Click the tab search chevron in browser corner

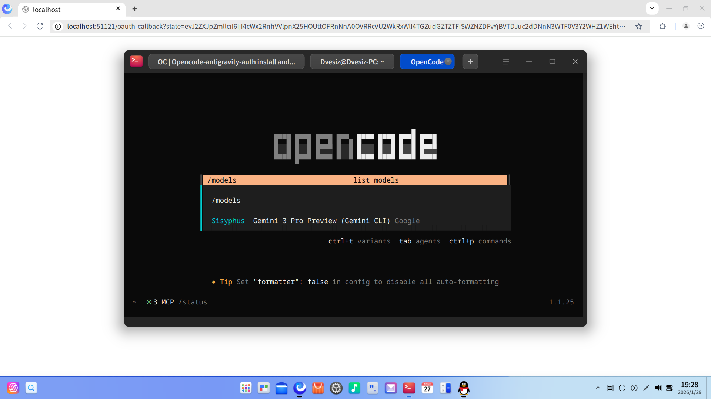[x=652, y=8]
